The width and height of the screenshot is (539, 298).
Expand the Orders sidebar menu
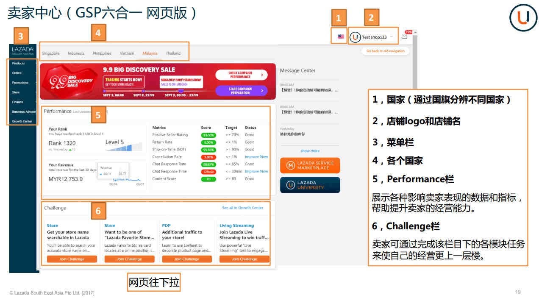pos(17,73)
